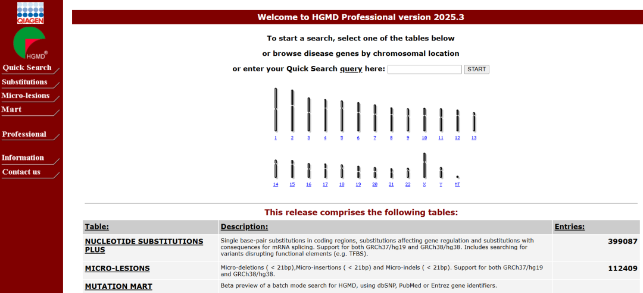
Task: Click the HGMD logo
Action: click(30, 44)
